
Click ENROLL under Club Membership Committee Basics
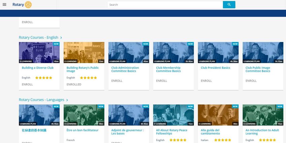(162, 81)
